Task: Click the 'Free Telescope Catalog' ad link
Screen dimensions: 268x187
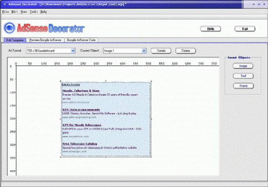Action: coord(80,144)
